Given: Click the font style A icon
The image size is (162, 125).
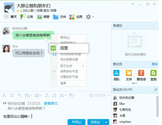Looking at the screenshot, I should pos(4,95).
